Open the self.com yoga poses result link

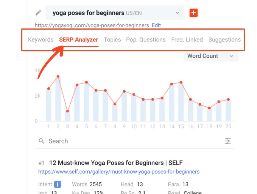click(x=119, y=172)
